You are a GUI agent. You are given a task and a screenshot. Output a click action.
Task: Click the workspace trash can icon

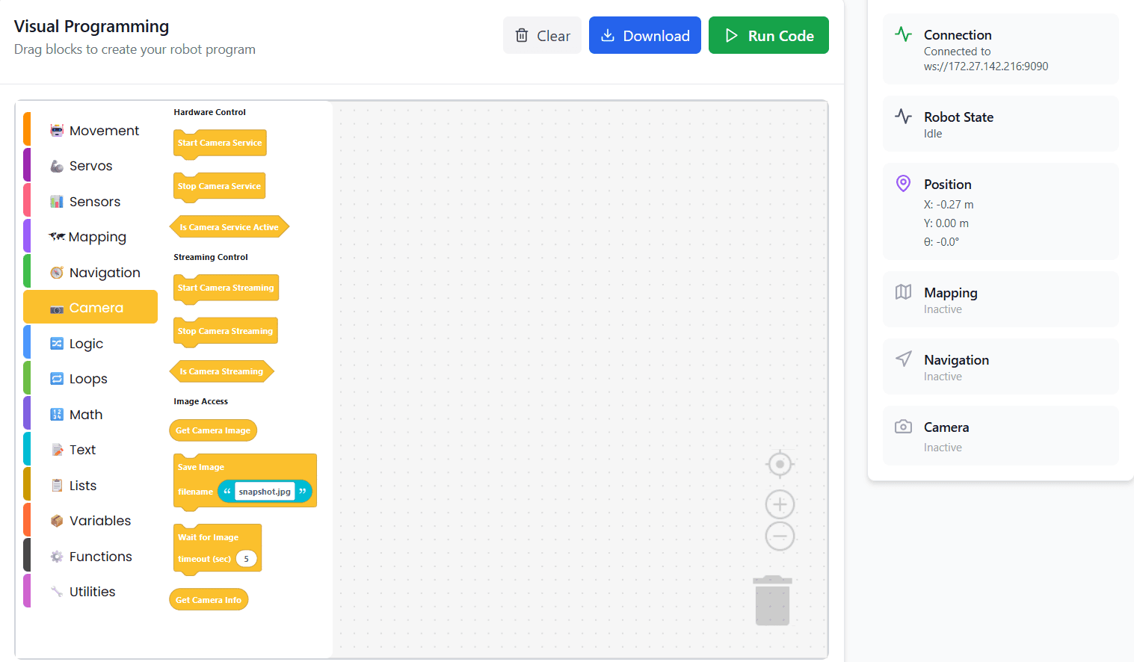tap(772, 601)
